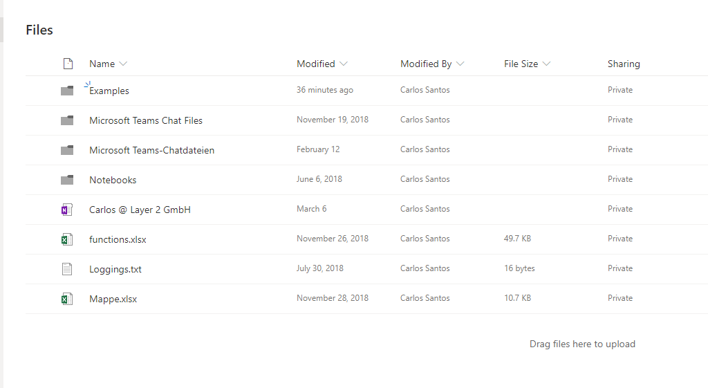
Task: Click the Microsoft Teams-Chatdateien folder icon
Action: [67, 150]
